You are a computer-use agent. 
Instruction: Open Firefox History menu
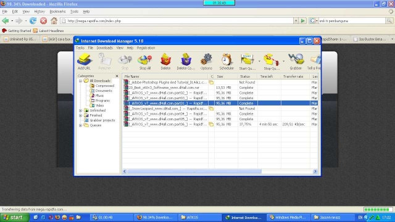[x=39, y=12]
